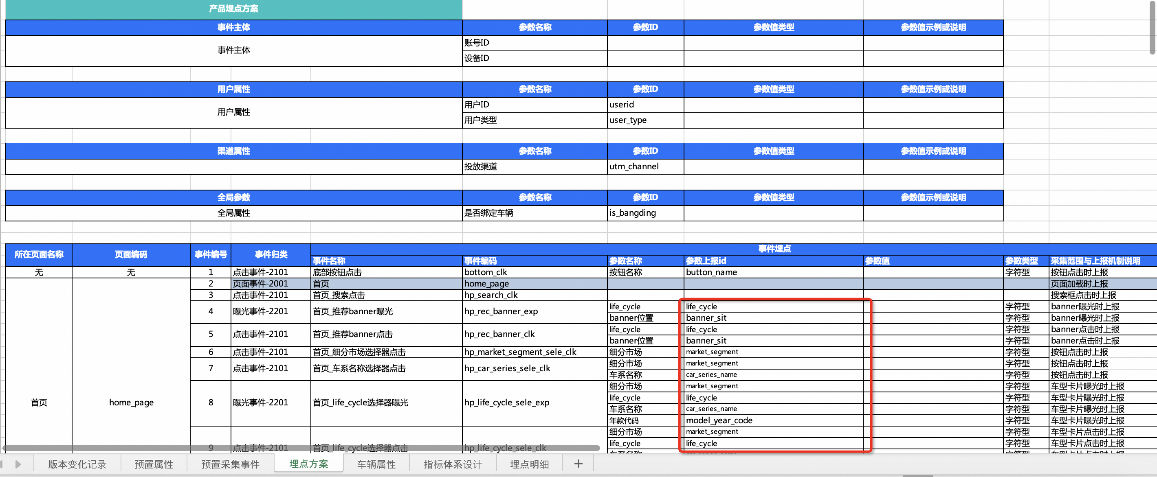This screenshot has width=1157, height=477.
Task: Select the 设备ID cell
Action: coord(535,58)
